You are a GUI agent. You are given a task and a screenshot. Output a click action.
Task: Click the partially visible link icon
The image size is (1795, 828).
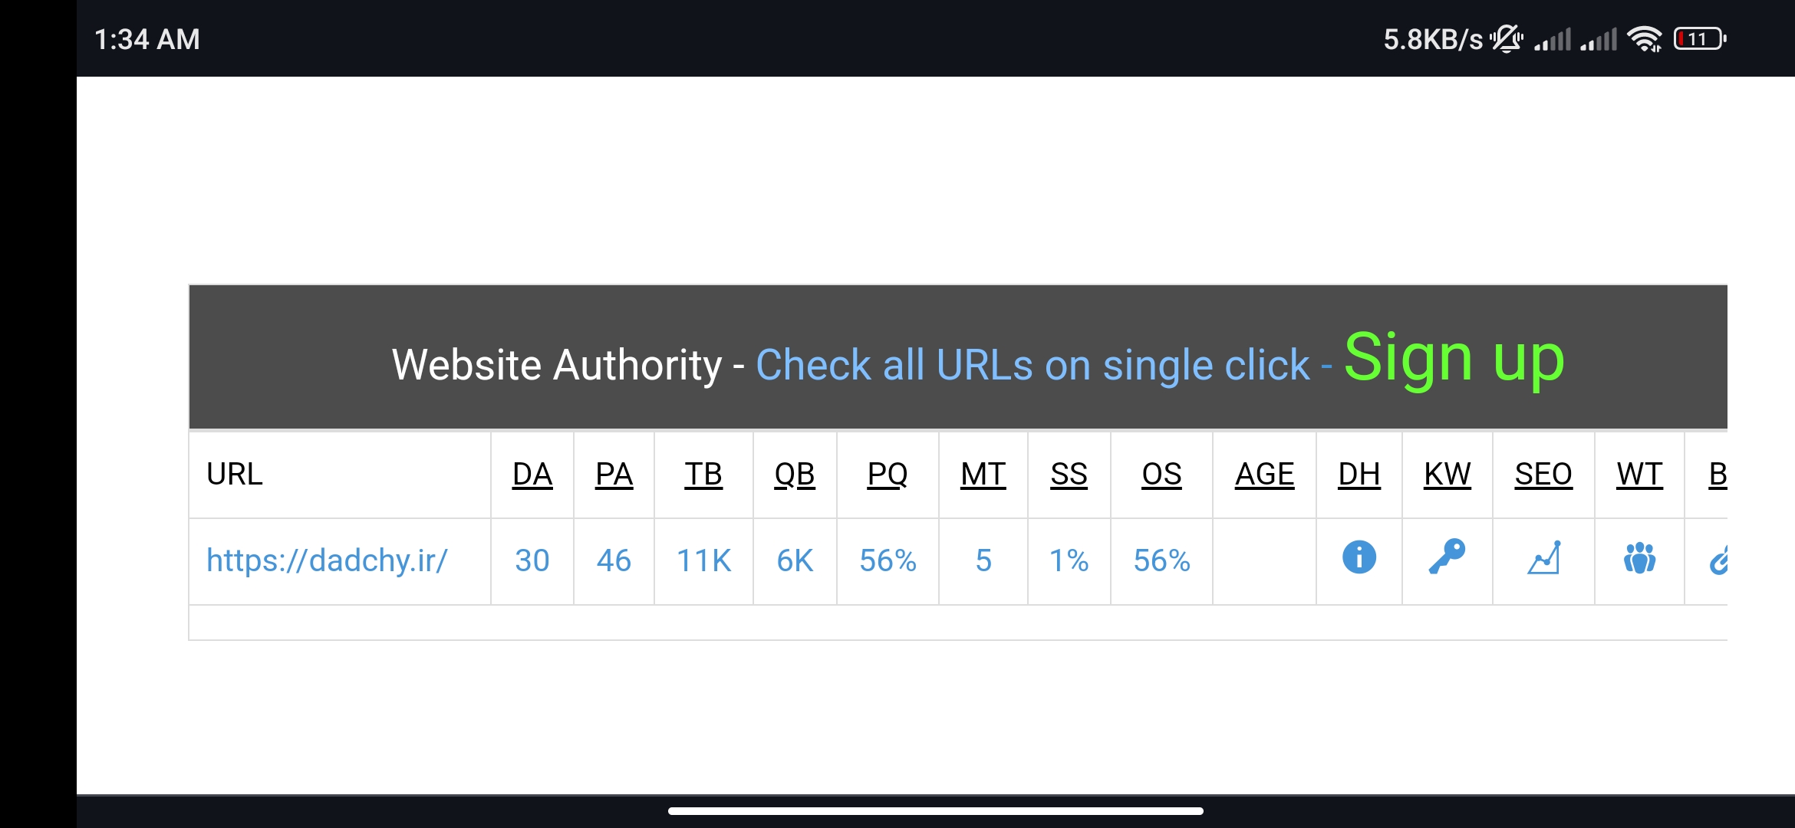[x=1718, y=560]
